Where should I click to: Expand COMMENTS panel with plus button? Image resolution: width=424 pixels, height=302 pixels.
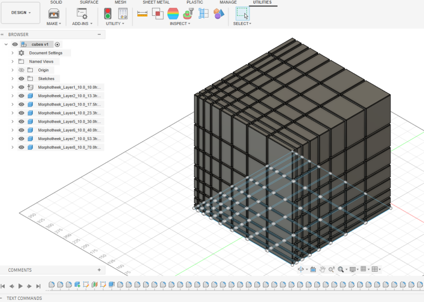[99, 270]
